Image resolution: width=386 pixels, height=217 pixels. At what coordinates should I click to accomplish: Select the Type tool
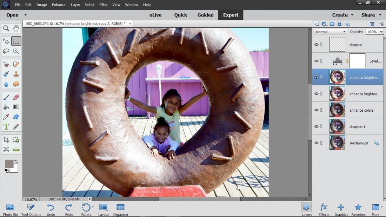6,127
